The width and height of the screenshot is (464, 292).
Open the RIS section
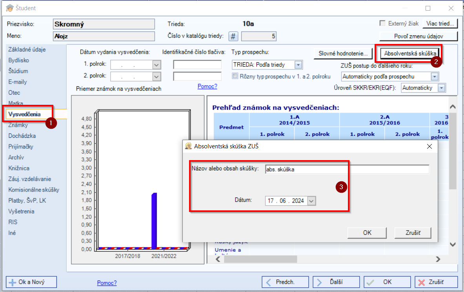13,222
